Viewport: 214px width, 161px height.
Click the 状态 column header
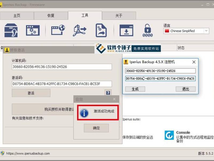[181, 48]
